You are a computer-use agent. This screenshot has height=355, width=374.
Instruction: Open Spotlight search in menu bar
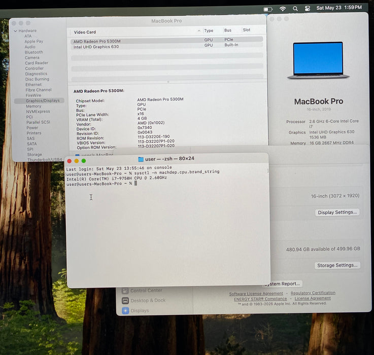(295, 9)
